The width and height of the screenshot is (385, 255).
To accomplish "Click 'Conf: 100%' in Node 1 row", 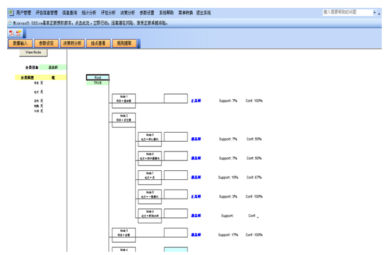I will tap(254, 100).
